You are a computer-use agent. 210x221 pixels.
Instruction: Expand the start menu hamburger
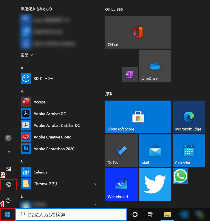[8, 9]
